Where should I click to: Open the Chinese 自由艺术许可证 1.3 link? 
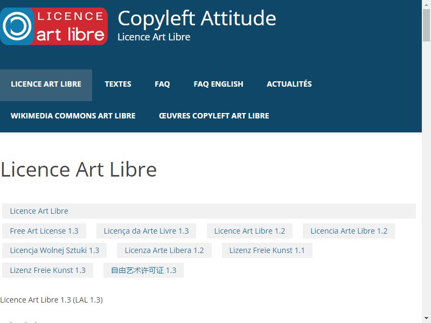[x=143, y=270]
